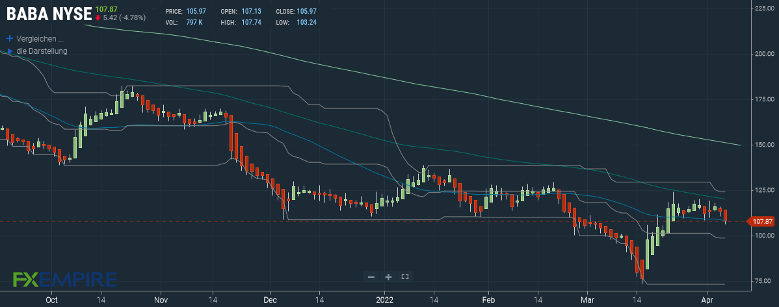Click the Feb label on time axis
The width and height of the screenshot is (779, 307).
[x=488, y=300]
